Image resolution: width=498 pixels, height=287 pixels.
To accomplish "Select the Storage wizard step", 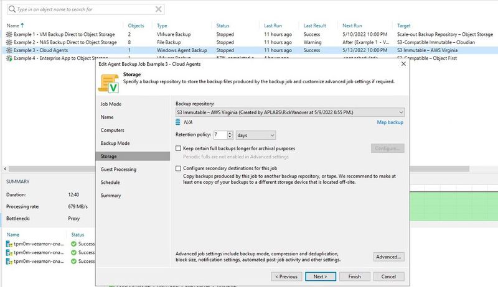I will point(133,156).
